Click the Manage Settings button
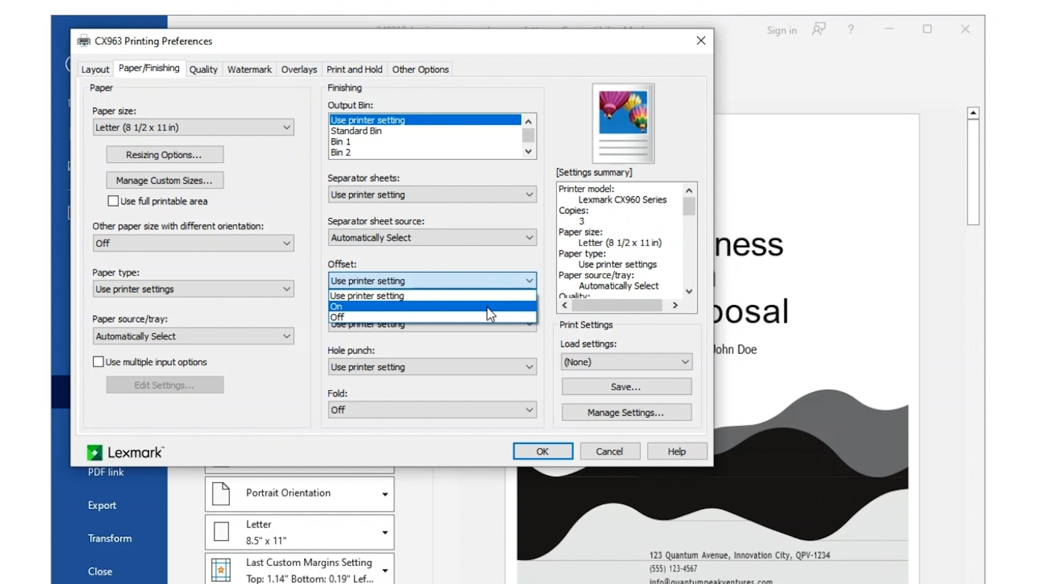Screen dimensions: 1038x584 tap(626, 413)
